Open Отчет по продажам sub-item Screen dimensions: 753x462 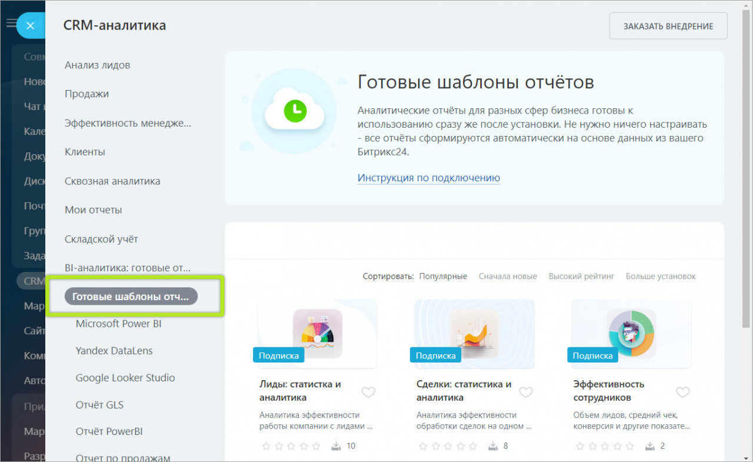(123, 457)
